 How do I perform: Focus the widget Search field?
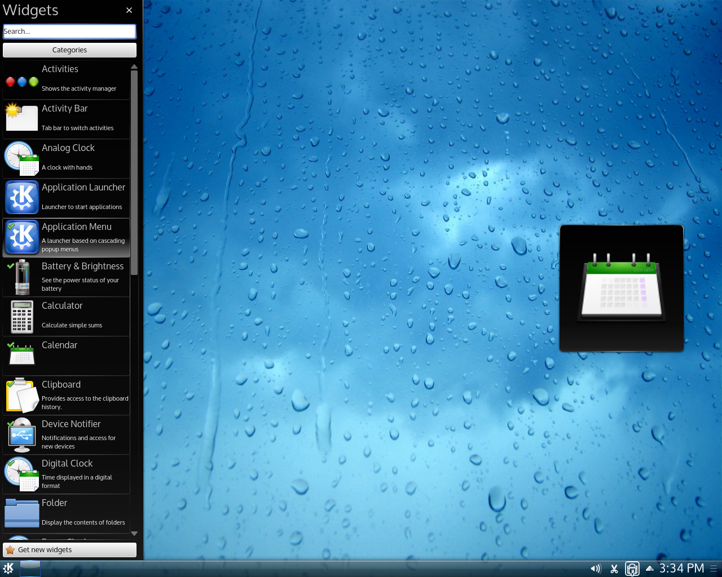69,32
